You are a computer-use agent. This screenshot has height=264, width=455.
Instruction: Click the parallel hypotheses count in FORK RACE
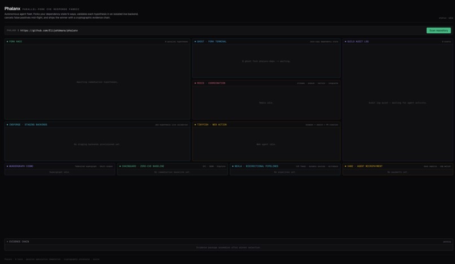(x=177, y=42)
